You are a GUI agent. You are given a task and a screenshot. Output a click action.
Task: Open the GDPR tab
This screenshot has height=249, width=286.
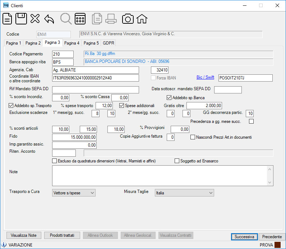pos(109,43)
